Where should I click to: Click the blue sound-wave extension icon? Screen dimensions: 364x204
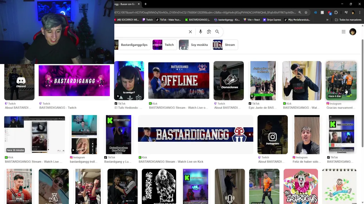[x=315, y=12]
